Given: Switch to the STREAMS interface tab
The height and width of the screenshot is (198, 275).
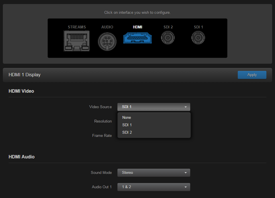Looking at the screenshot, I should pos(76,27).
